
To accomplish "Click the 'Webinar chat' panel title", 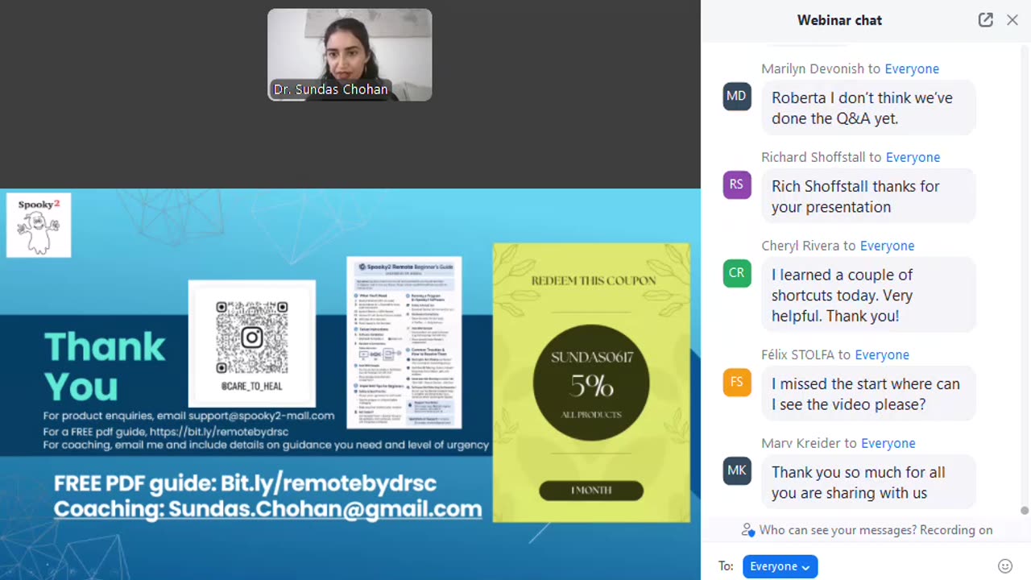I will (x=839, y=20).
